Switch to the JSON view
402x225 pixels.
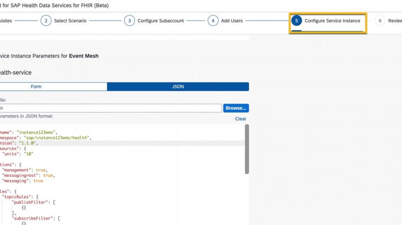[178, 87]
